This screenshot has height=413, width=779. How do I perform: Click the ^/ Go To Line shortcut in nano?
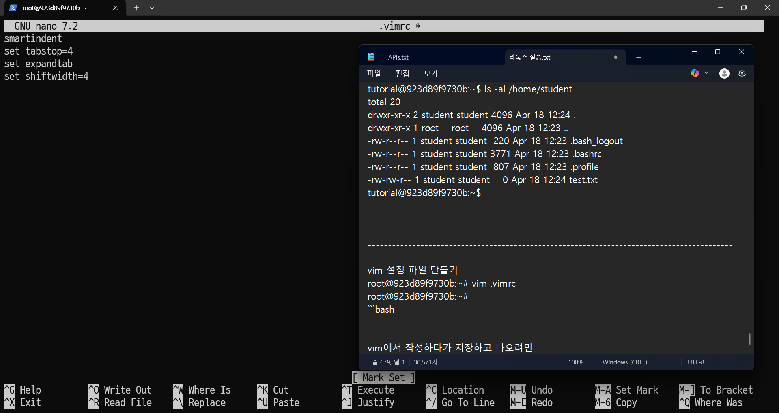[461, 402]
